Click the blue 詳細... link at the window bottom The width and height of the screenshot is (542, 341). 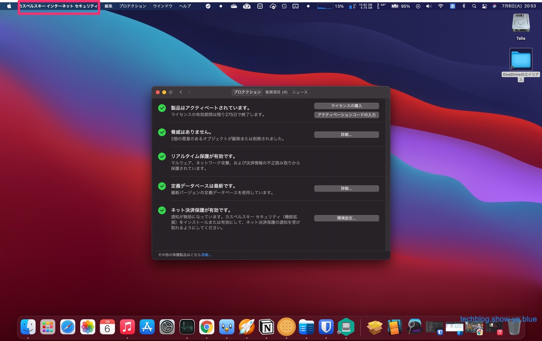click(206, 255)
